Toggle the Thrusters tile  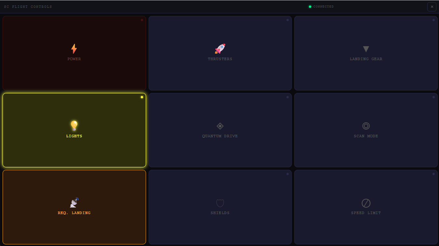220,53
